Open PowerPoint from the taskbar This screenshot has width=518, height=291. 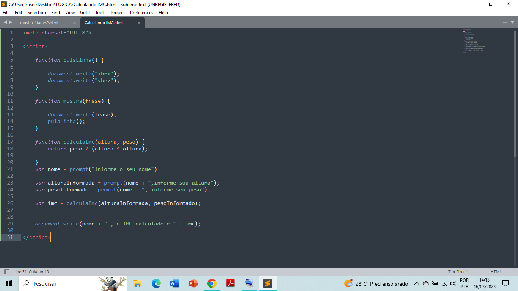pyautogui.click(x=193, y=283)
